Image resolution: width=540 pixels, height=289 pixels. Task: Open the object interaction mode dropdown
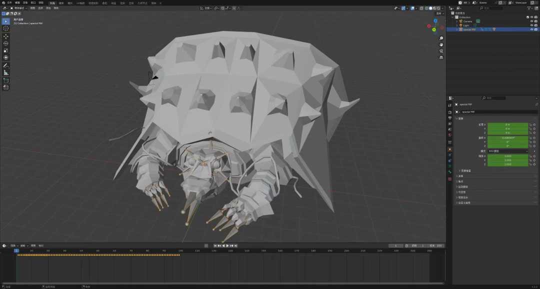[x=19, y=8]
